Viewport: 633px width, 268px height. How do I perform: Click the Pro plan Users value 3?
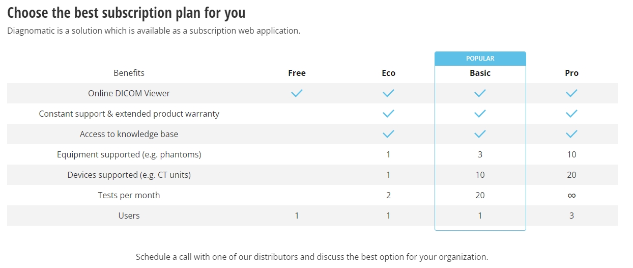(x=571, y=216)
